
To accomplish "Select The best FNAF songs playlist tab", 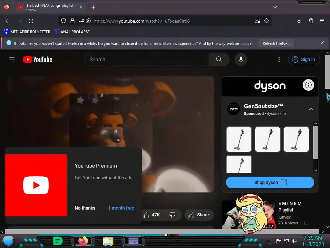I will tap(50, 7).
